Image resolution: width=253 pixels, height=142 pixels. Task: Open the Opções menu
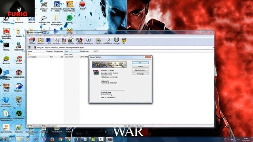(x=66, y=36)
